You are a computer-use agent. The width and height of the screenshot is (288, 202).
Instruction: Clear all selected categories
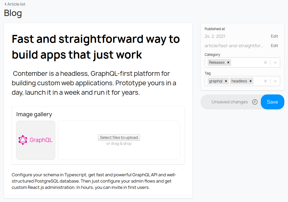point(265,62)
